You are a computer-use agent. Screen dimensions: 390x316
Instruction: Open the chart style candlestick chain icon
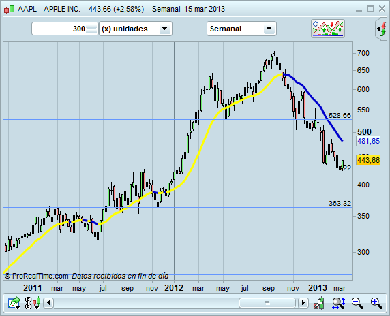point(33,303)
